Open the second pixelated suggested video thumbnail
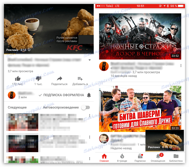This screenshot has height=167, width=189. coord(22,143)
